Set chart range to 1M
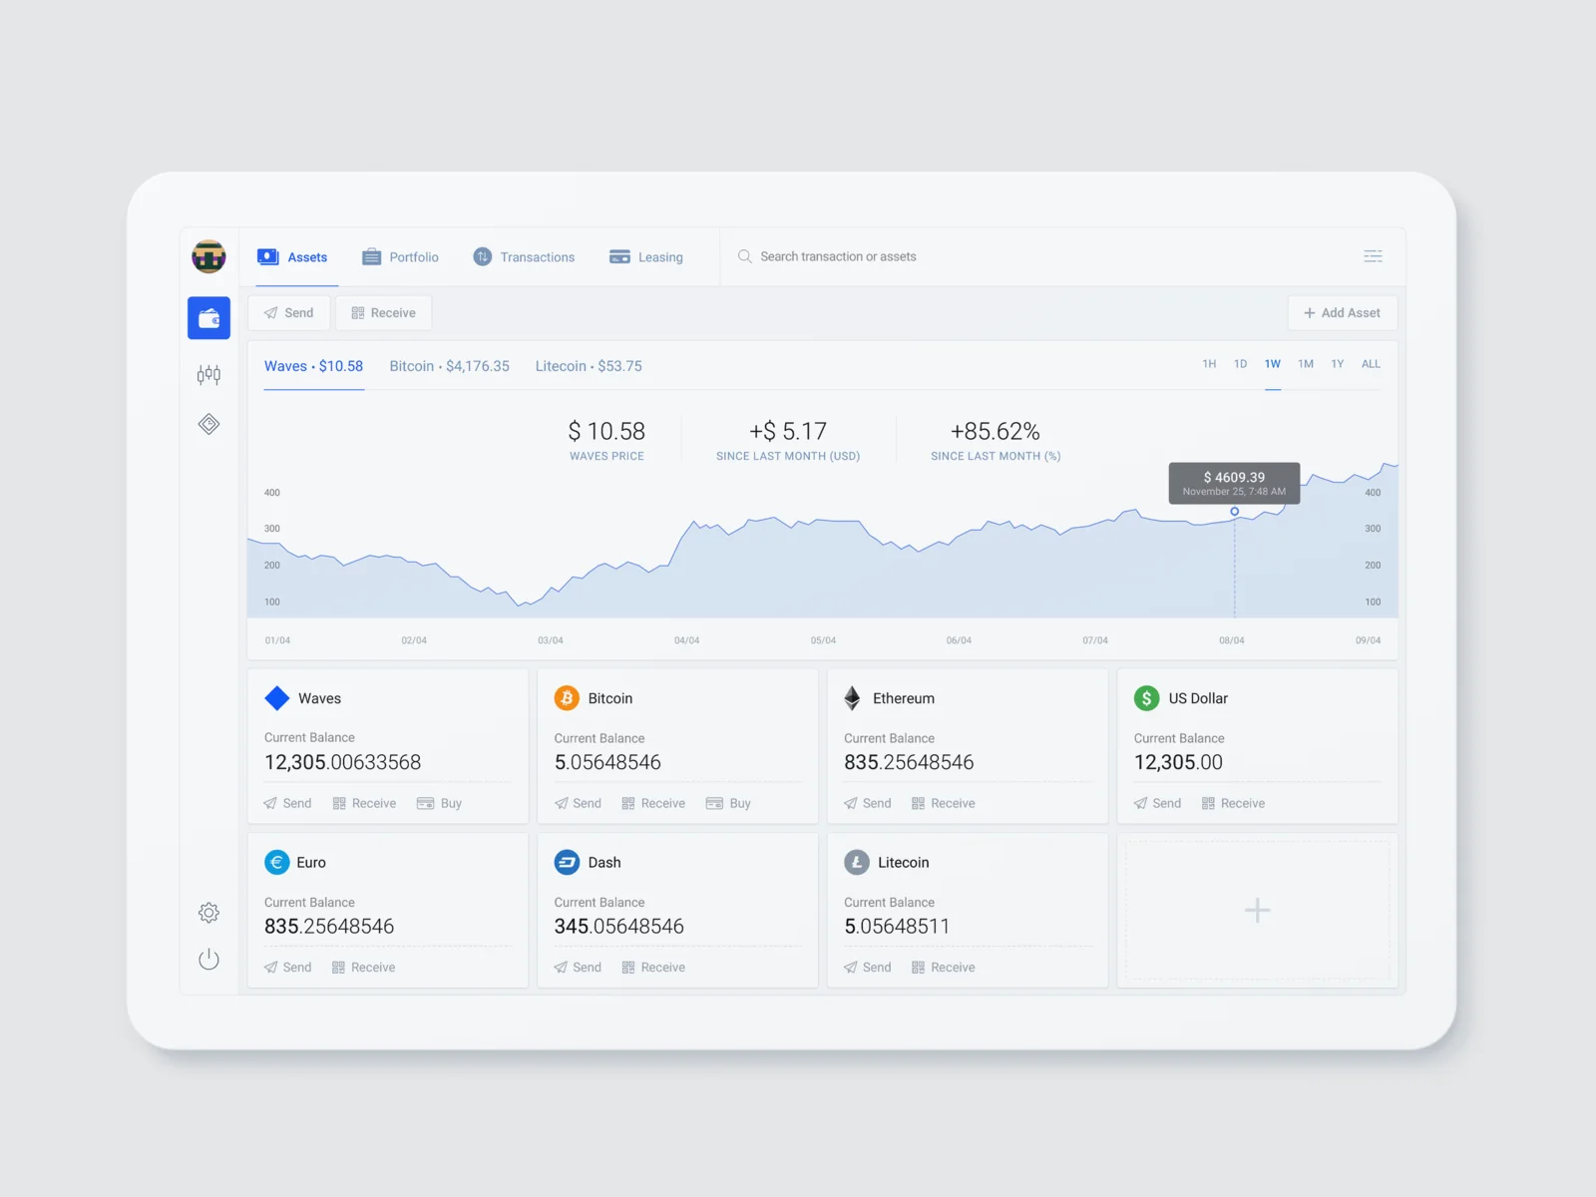The image size is (1596, 1197). (1306, 364)
